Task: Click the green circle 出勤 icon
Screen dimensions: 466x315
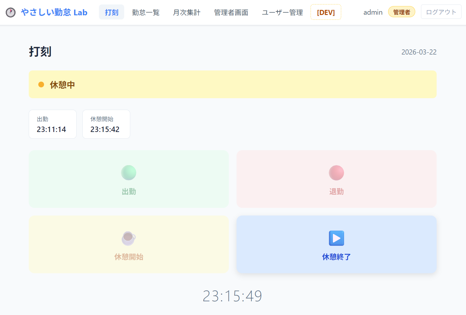Action: (x=129, y=173)
